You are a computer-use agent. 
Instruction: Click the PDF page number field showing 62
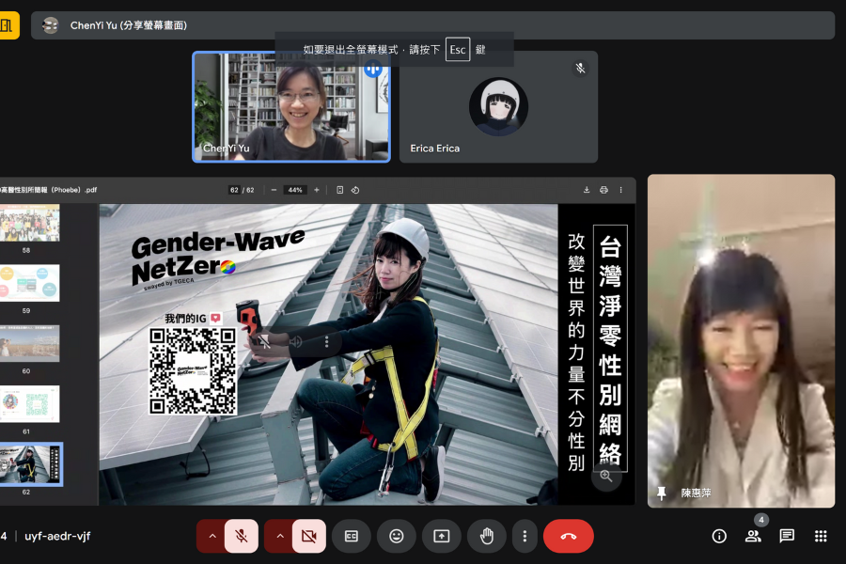coord(234,190)
